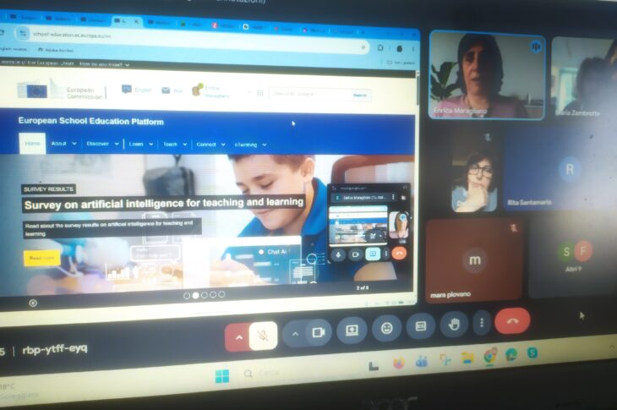The width and height of the screenshot is (617, 410).
Task: Click the SURVEY RESULTS label
Action: pos(48,189)
